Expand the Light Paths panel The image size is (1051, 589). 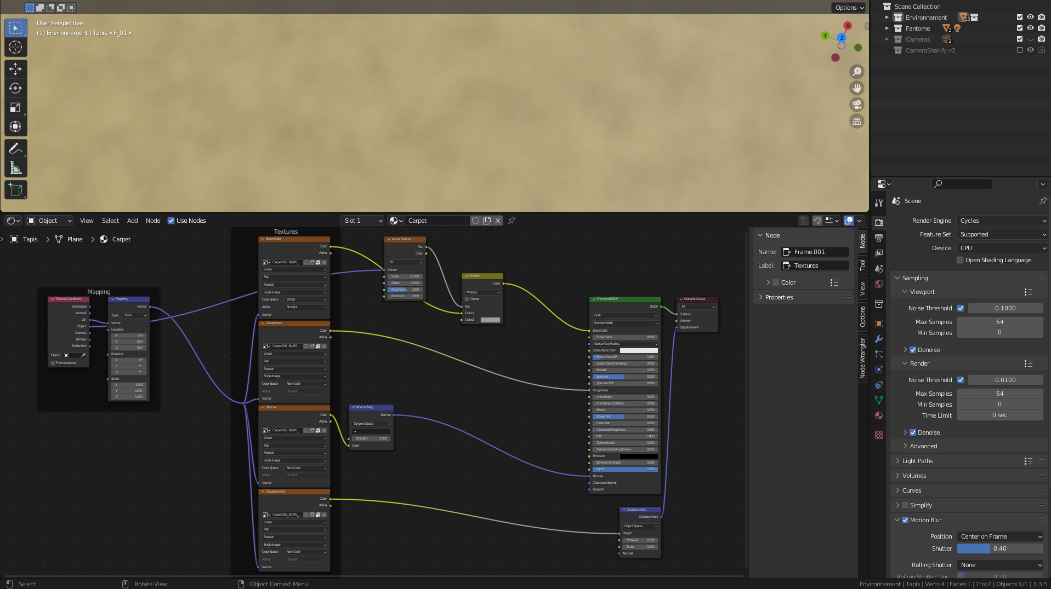[917, 461]
